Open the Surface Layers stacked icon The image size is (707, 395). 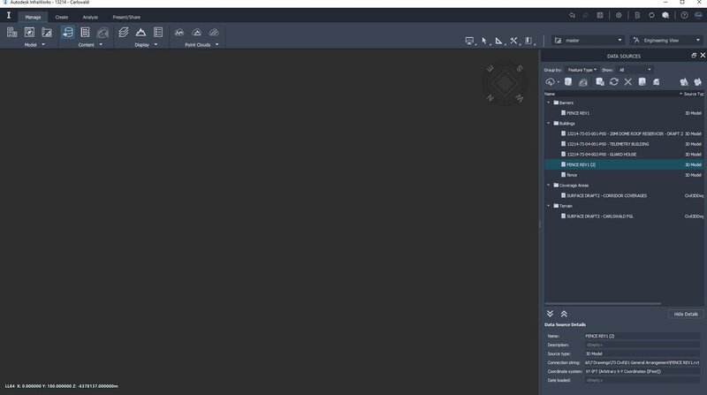click(x=123, y=32)
